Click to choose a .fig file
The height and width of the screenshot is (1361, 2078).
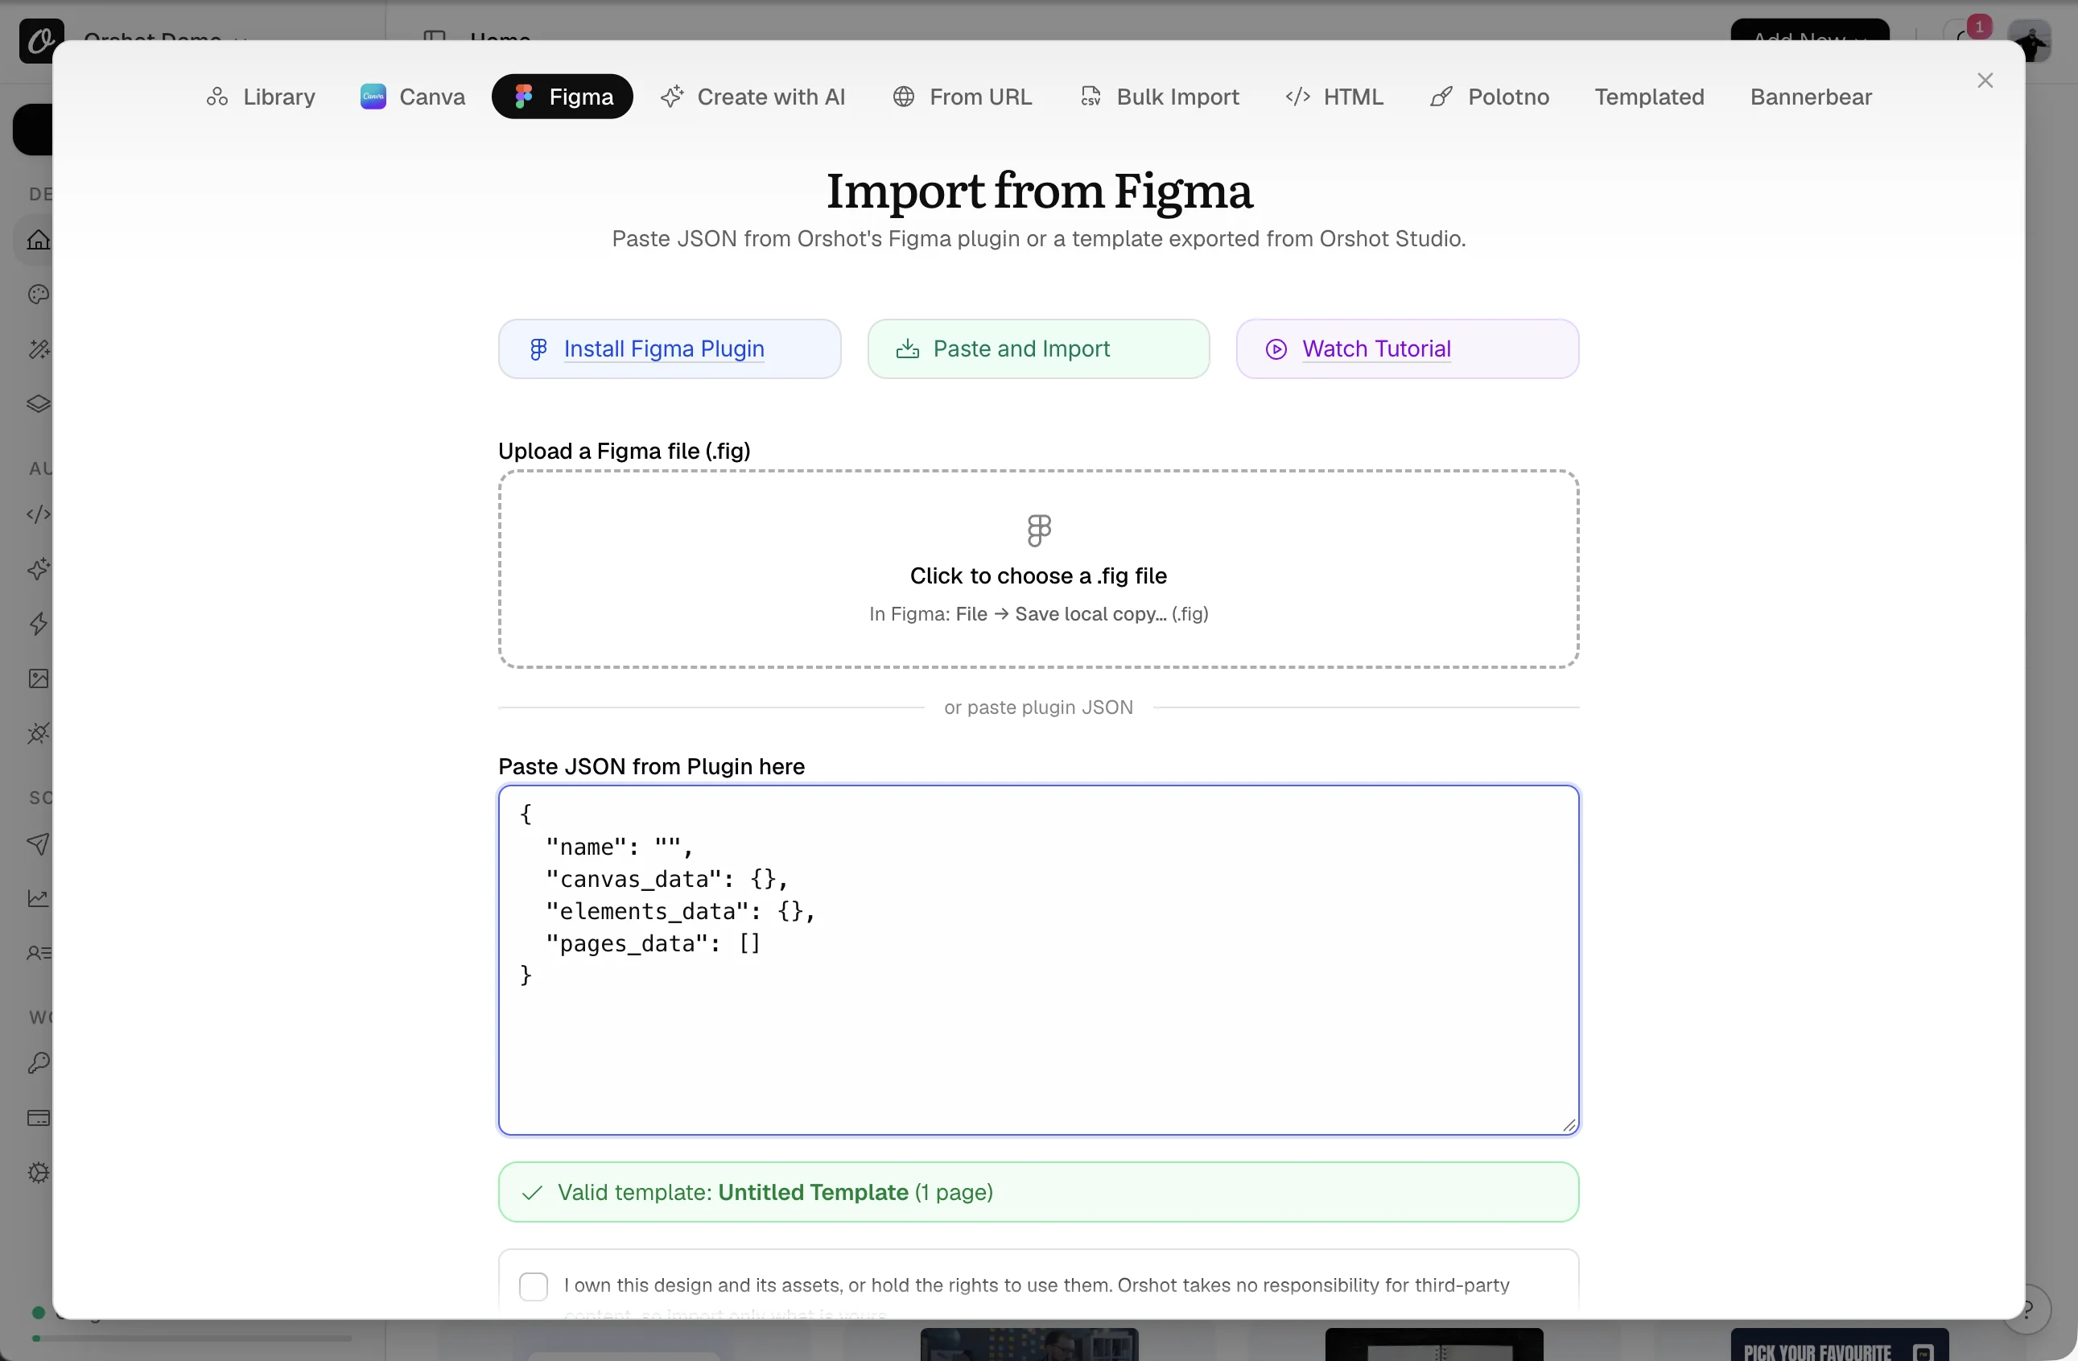[1038, 569]
